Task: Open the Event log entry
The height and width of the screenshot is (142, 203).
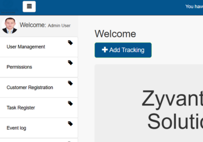Action: click(x=39, y=128)
